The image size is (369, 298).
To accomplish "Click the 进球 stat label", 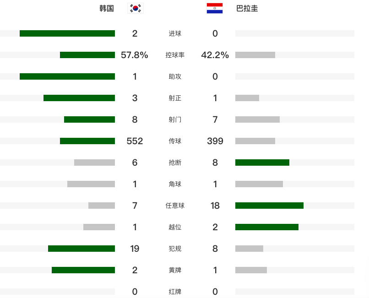I will (175, 33).
